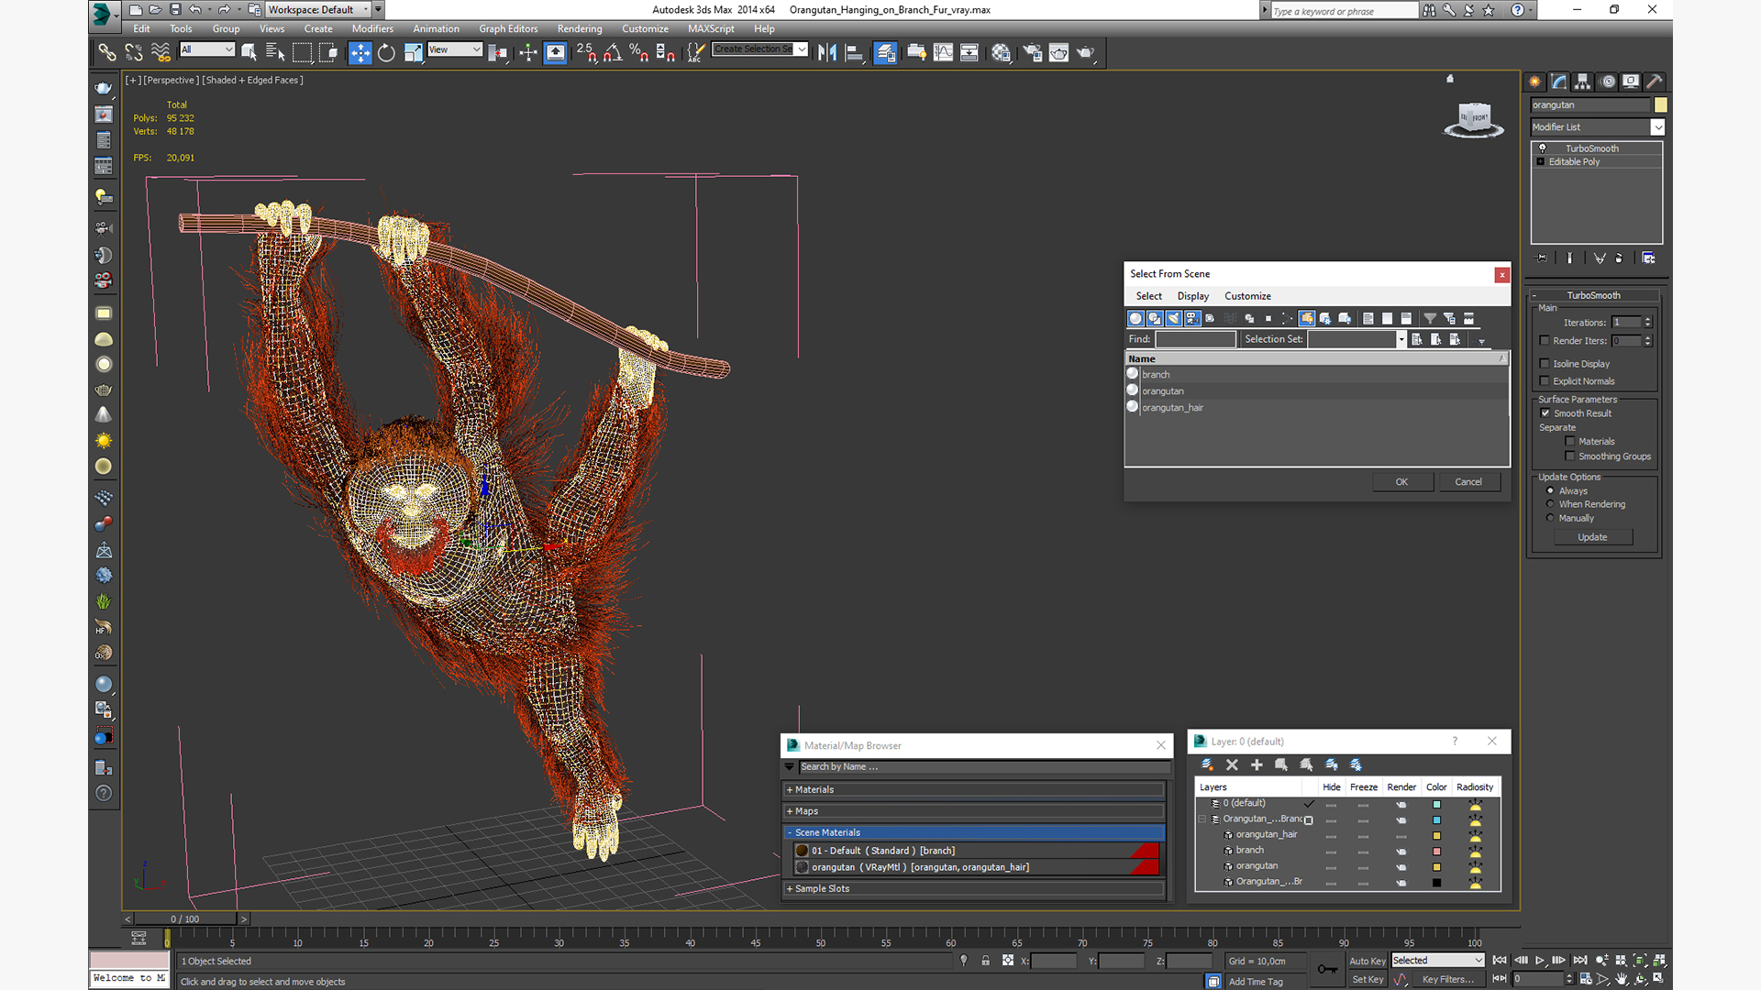Open the Material Editor toolbar icon

click(1001, 52)
